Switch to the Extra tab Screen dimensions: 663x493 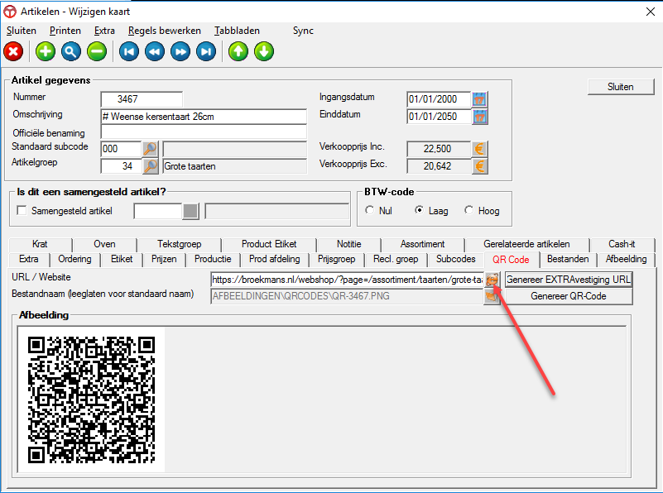coord(29,260)
